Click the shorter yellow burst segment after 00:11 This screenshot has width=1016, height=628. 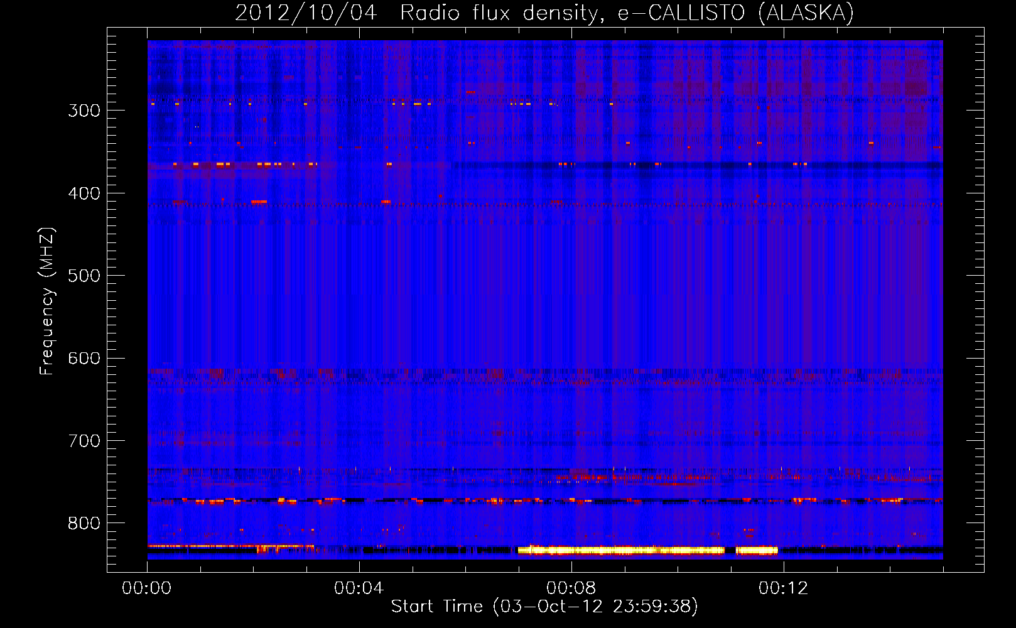(757, 550)
